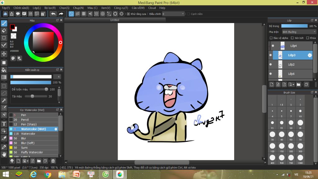Click the foreground color swatch
Image resolution: width=318 pixels, height=179 pixels.
[12, 27]
